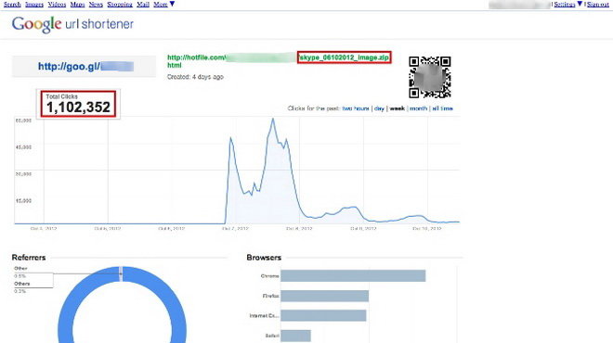The width and height of the screenshot is (613, 343).
Task: Click the highest peak on clicks graph
Action: (273, 119)
